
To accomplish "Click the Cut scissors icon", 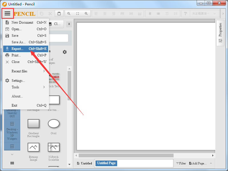I will (50, 14).
